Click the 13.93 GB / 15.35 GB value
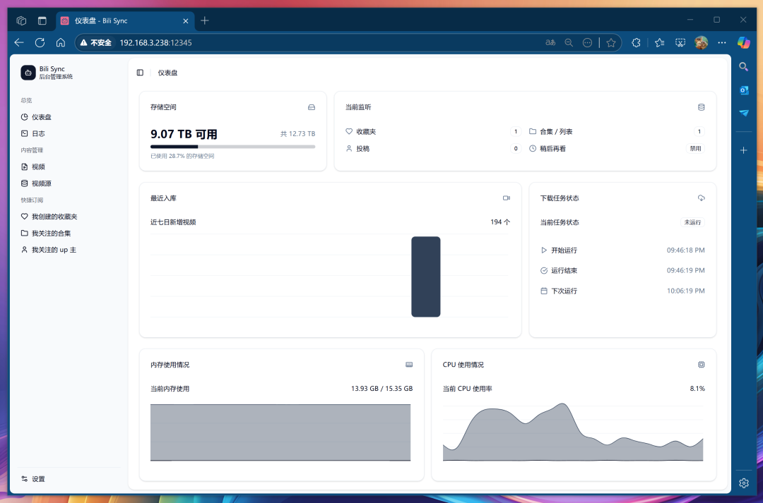763x503 pixels. (382, 389)
